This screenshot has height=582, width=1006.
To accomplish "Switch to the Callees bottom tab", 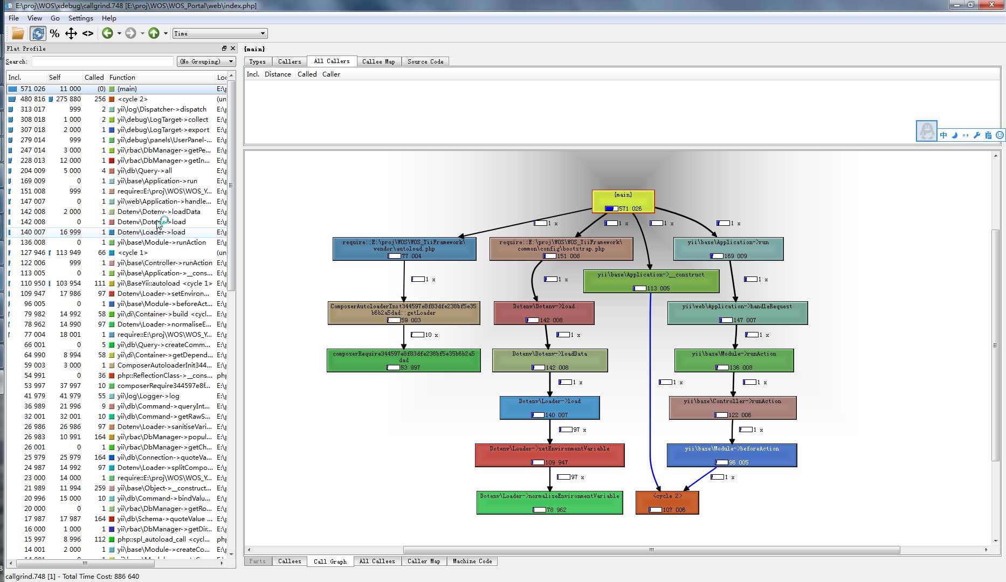I will coord(290,561).
